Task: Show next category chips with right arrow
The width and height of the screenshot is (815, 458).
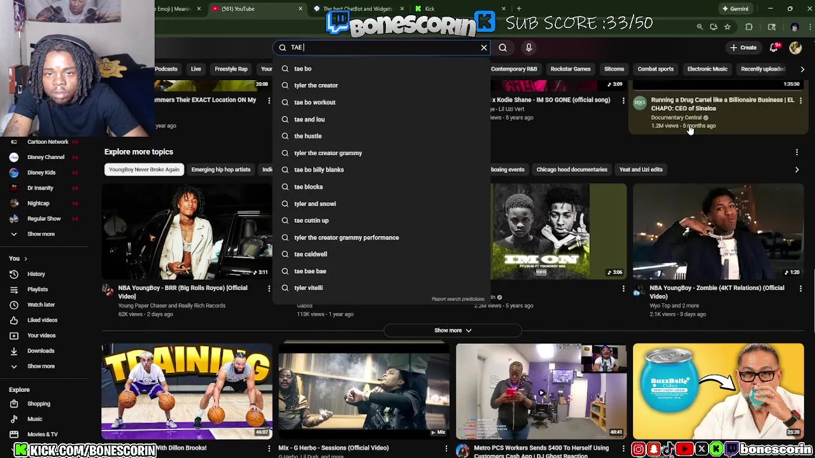Action: point(802,69)
